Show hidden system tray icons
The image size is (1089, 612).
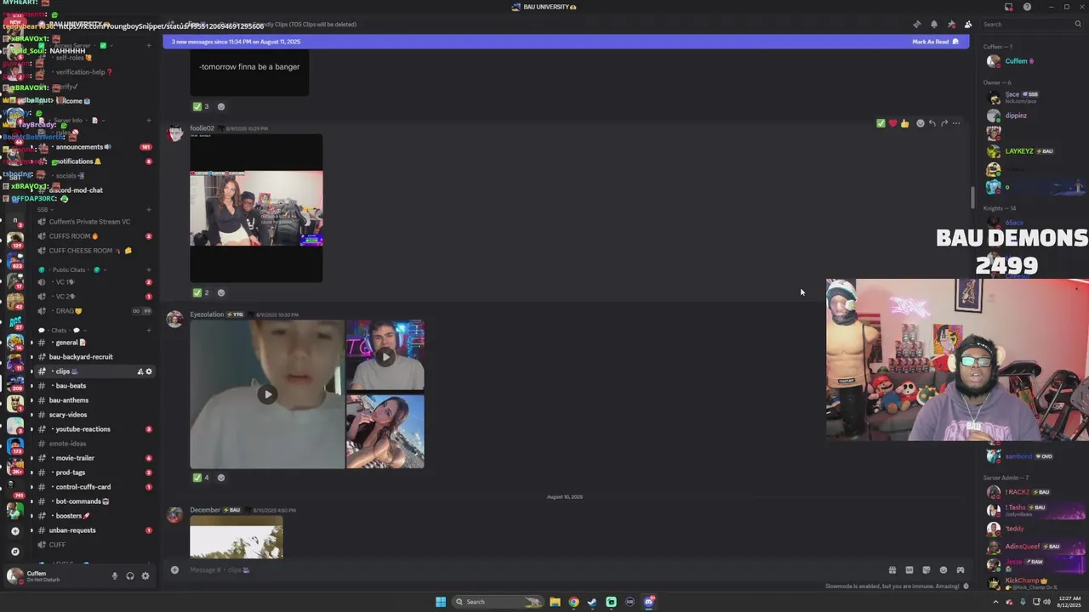[996, 602]
